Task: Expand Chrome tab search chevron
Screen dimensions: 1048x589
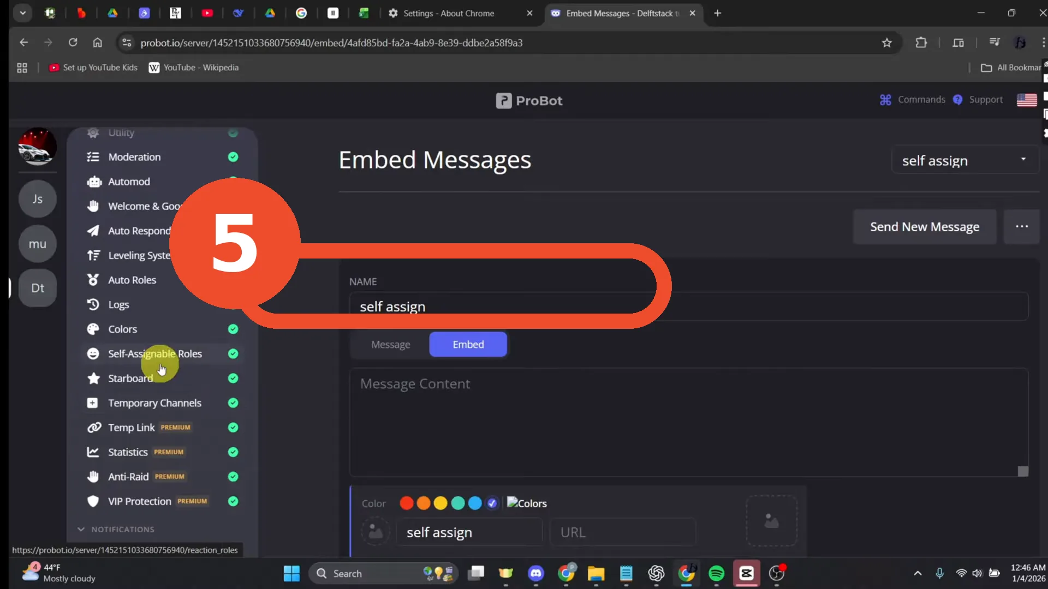Action: [22, 13]
